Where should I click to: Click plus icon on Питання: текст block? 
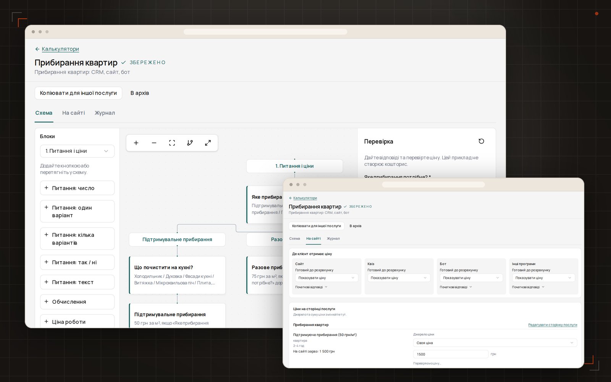tap(46, 282)
